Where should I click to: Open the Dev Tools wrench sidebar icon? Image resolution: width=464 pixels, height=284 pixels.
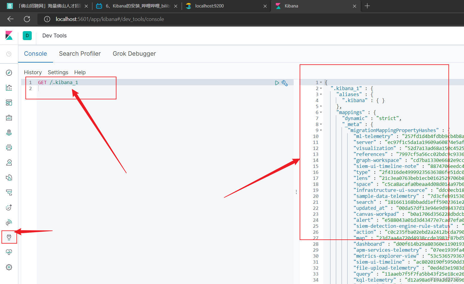click(x=9, y=237)
